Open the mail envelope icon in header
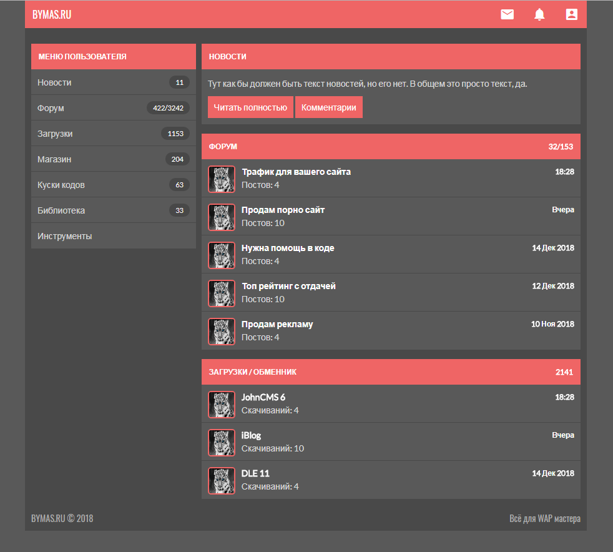 pos(507,14)
